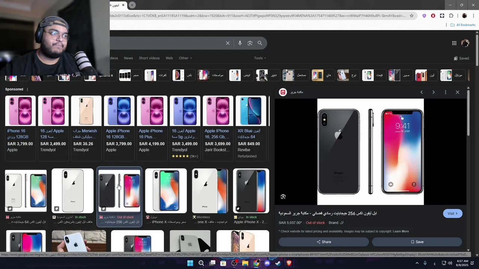Screen dimensions: 479x269
Task: Click the Share button
Action: pos(324,242)
